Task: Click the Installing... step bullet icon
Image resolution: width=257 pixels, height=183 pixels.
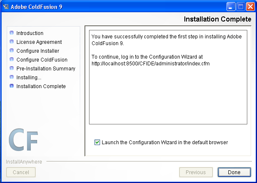Action: [12, 77]
